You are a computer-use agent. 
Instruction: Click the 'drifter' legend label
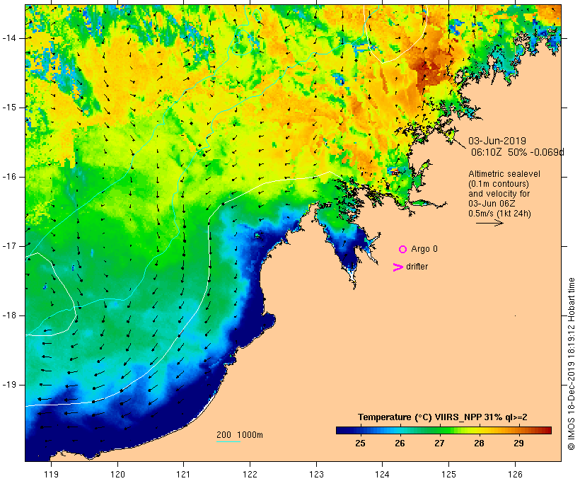pos(417,267)
